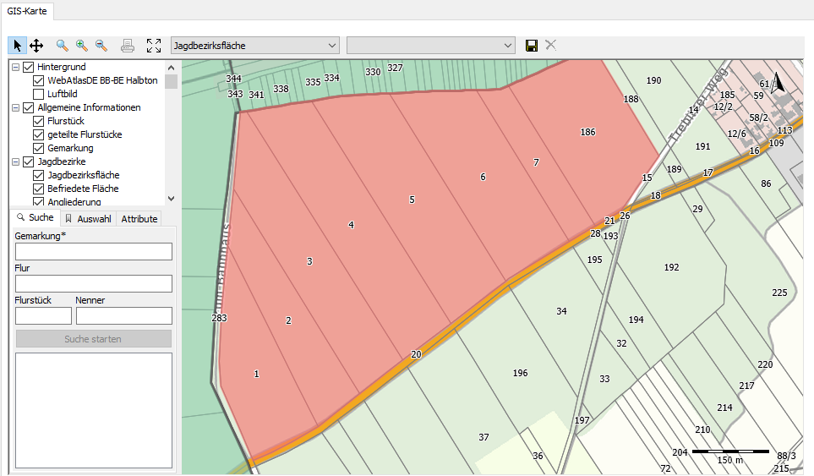Screen dimensions: 814x476
Task: Toggle the Befriedete Fläche layer
Action: [x=39, y=189]
